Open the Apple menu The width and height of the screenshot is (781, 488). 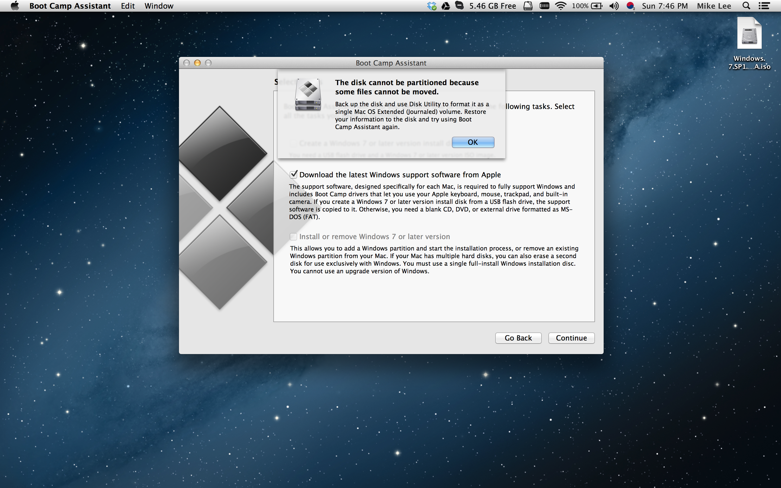[x=15, y=6]
